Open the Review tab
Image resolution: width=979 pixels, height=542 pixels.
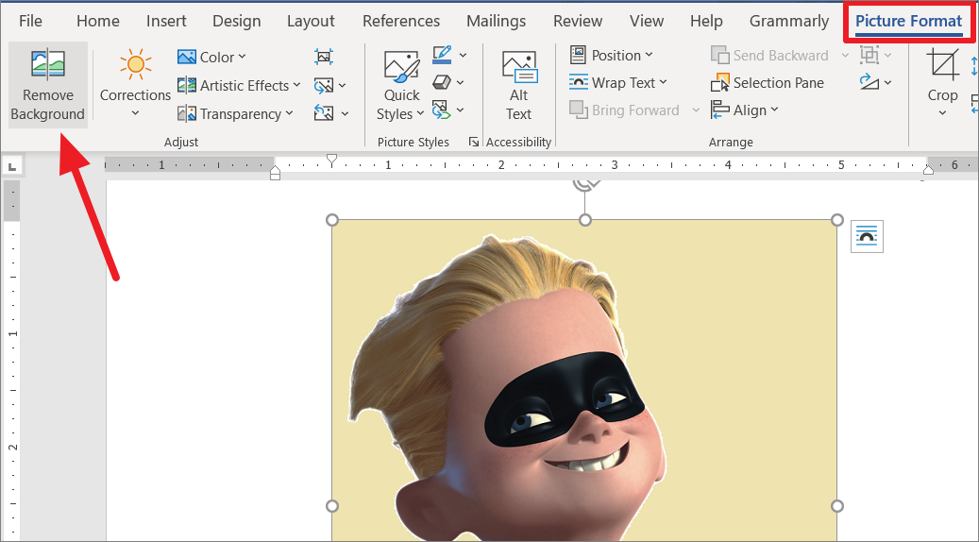578,21
